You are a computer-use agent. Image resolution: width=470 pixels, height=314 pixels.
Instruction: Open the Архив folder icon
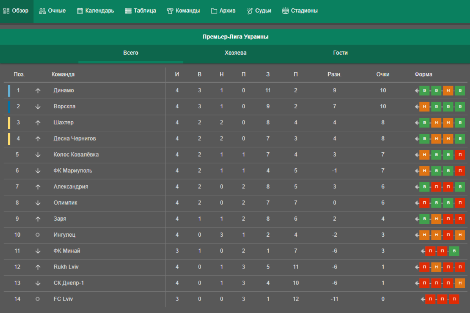(214, 11)
